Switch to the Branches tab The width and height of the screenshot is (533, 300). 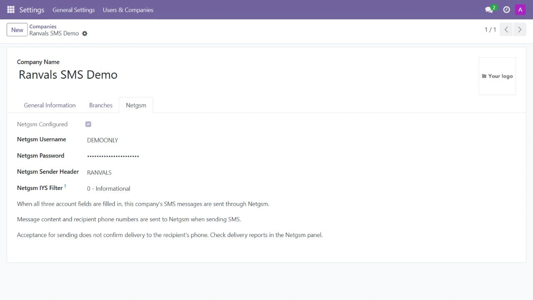[x=101, y=105]
